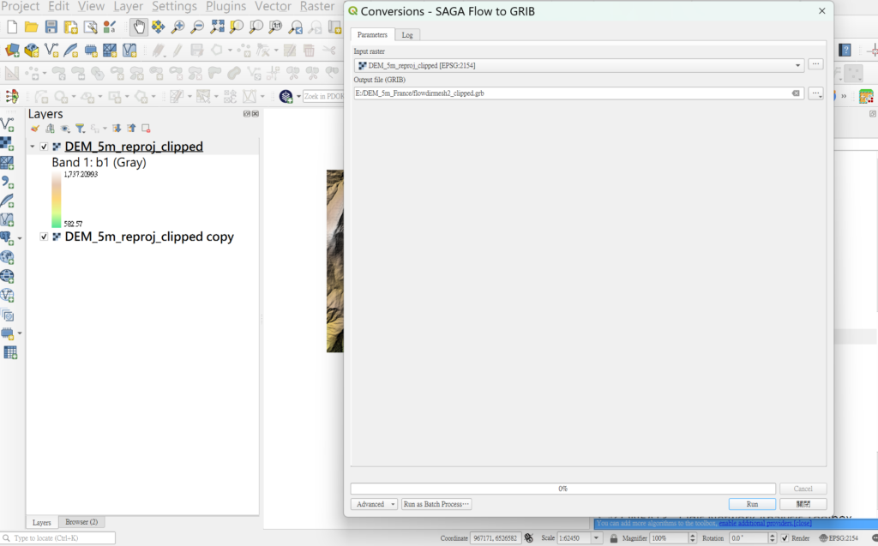Screen dimensions: 878x546
Task: Uncheck DEM_5m_reproj_clipped copy layer checkbox
Action: pos(45,237)
